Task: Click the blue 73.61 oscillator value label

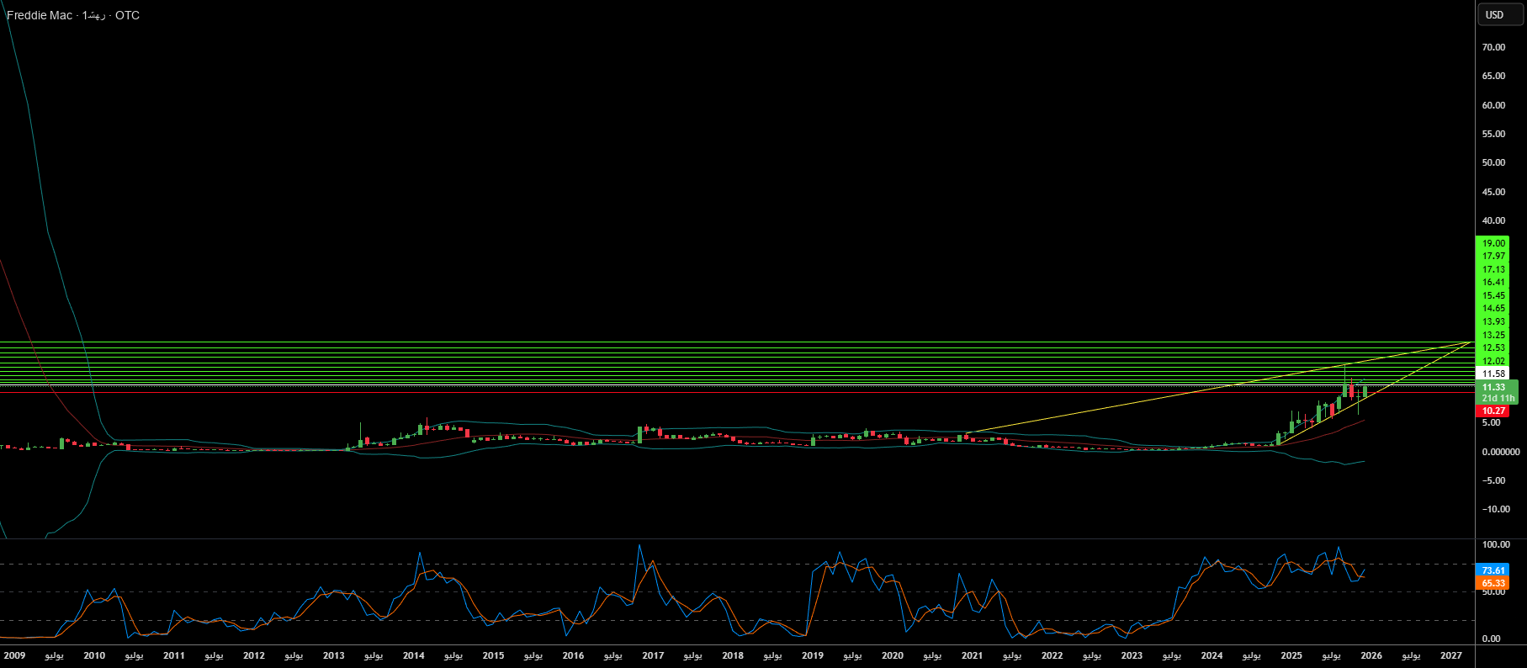Action: (1493, 570)
